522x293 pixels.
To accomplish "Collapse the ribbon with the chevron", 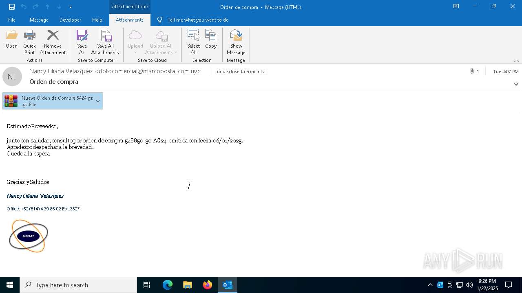I will 516,61.
